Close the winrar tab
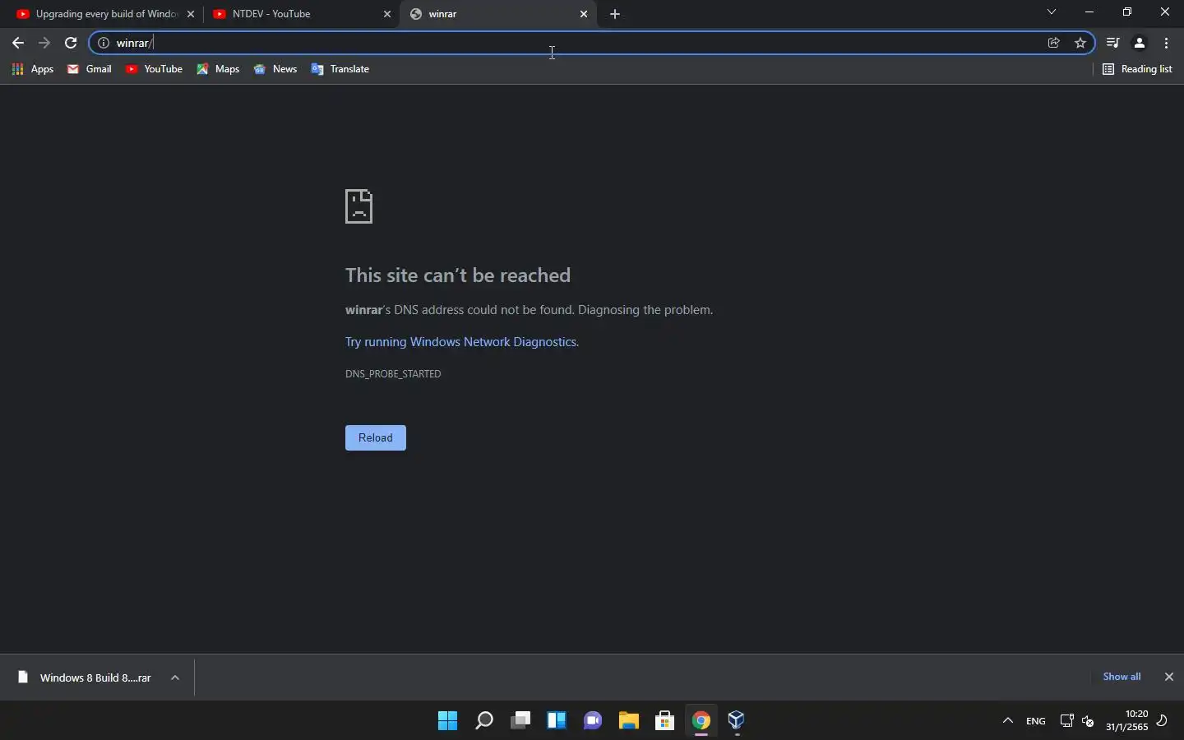The width and height of the screenshot is (1184, 740). pos(585,14)
